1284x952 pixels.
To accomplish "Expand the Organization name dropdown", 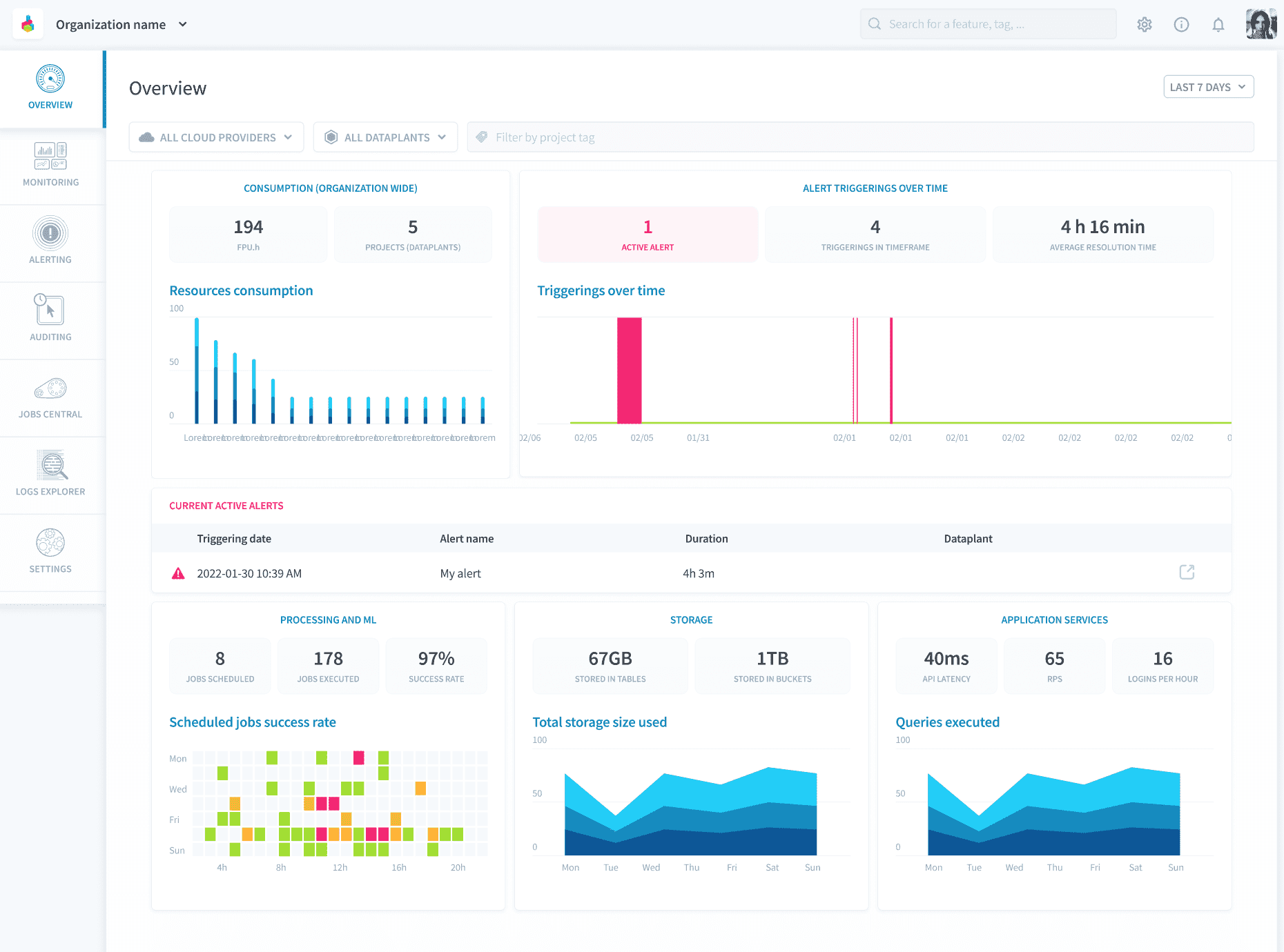I will [122, 25].
